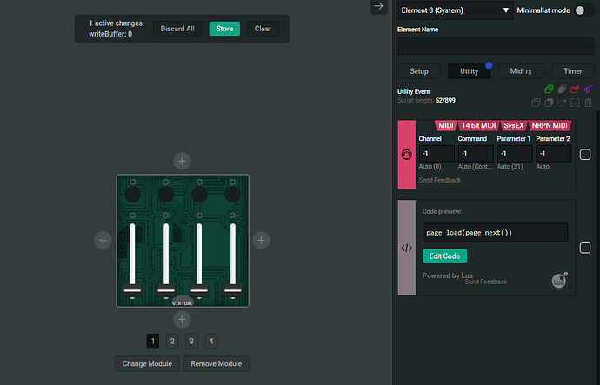Click the Lua logo icon
600x385 pixels.
[x=559, y=279]
